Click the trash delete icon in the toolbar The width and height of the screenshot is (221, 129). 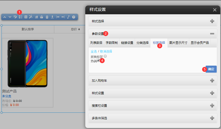(47, 17)
